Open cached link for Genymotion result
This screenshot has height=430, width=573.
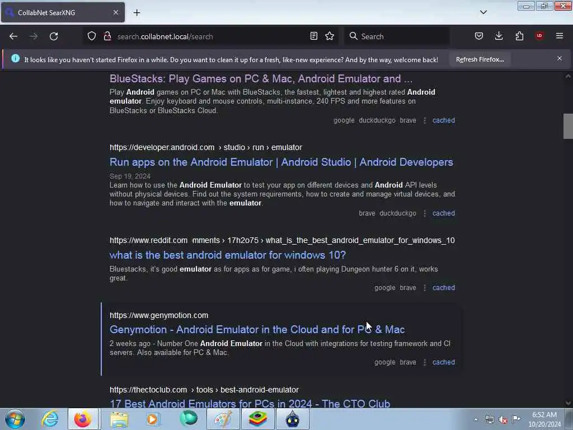tap(444, 362)
